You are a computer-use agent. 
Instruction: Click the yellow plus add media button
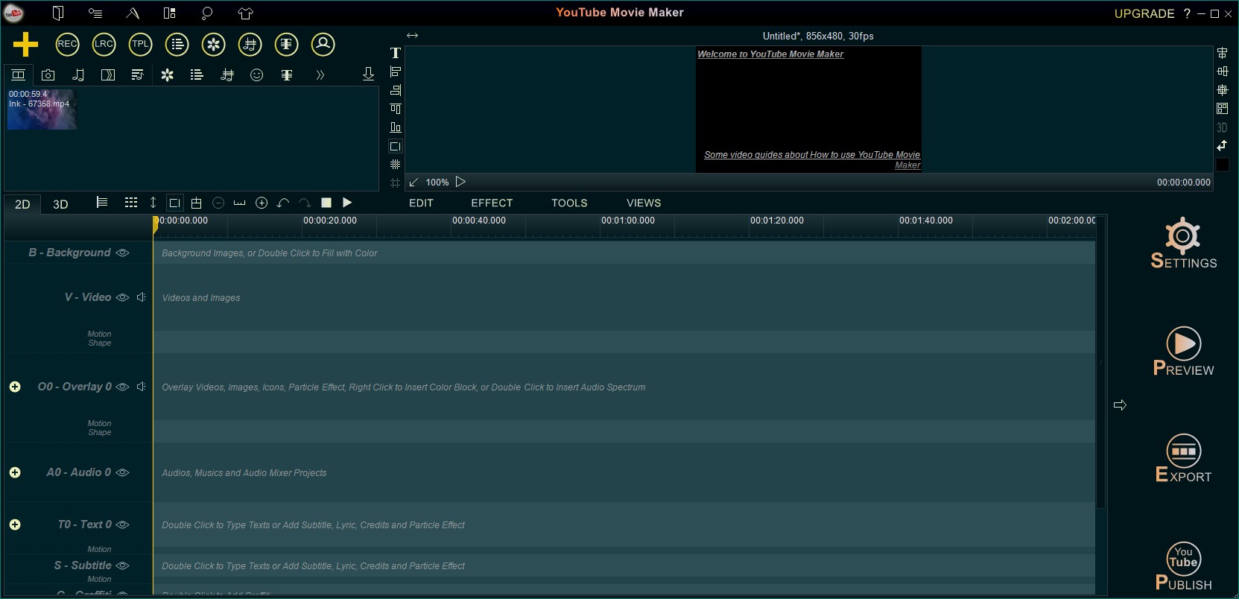pos(25,44)
